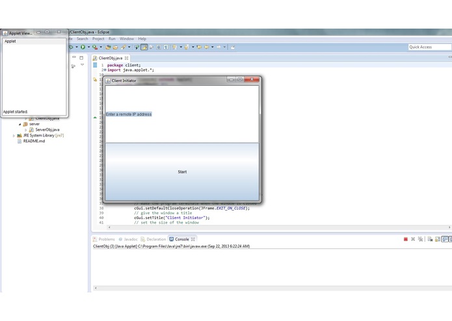Click the left arrow of Console horizontal scrollbar
The image size is (452, 321).
coord(96,288)
